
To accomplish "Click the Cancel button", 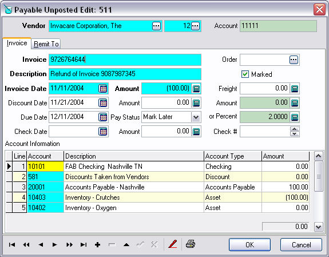I will 301,244.
